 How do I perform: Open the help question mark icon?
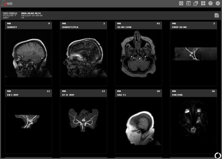pyautogui.click(x=210, y=3)
